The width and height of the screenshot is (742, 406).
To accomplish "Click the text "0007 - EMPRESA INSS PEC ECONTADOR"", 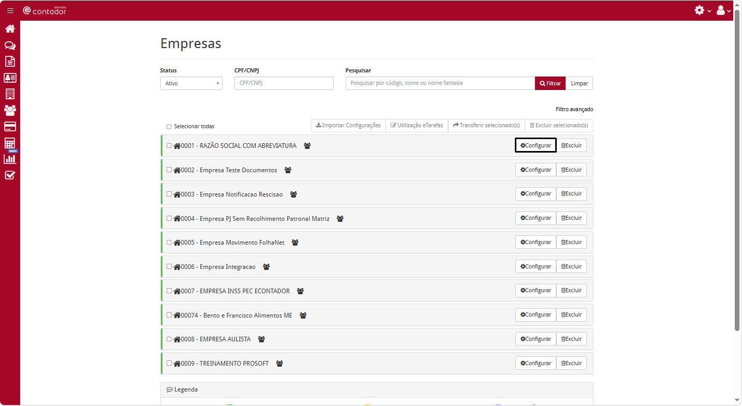I will pos(235,291).
